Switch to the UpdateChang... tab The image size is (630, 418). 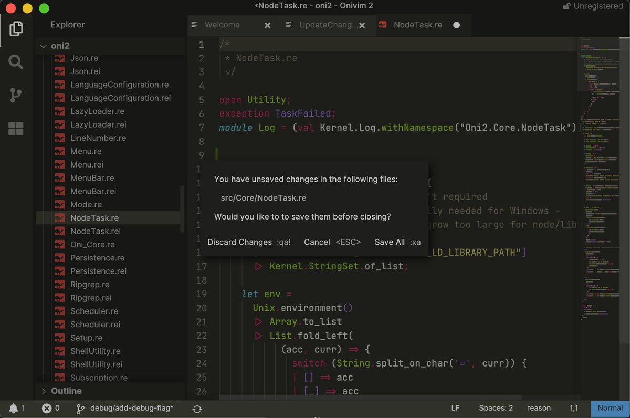329,25
